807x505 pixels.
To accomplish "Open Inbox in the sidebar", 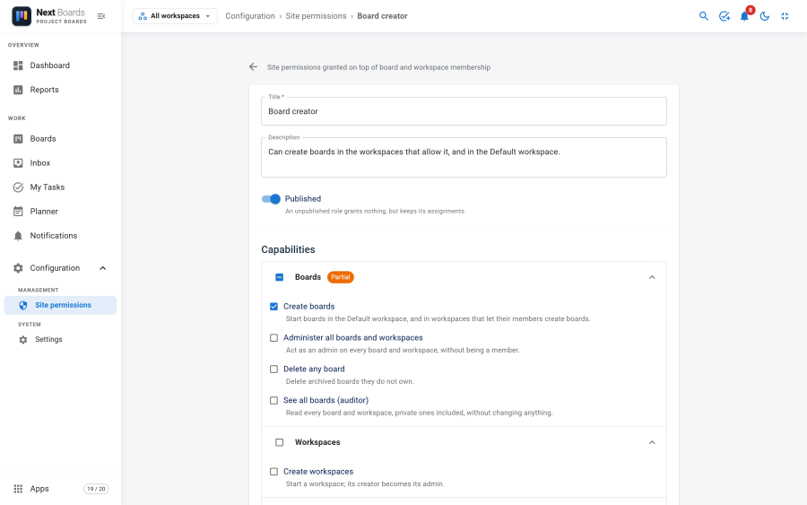I will (x=61, y=162).
